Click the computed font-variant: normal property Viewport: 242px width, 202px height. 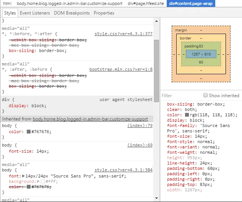tap(193, 147)
